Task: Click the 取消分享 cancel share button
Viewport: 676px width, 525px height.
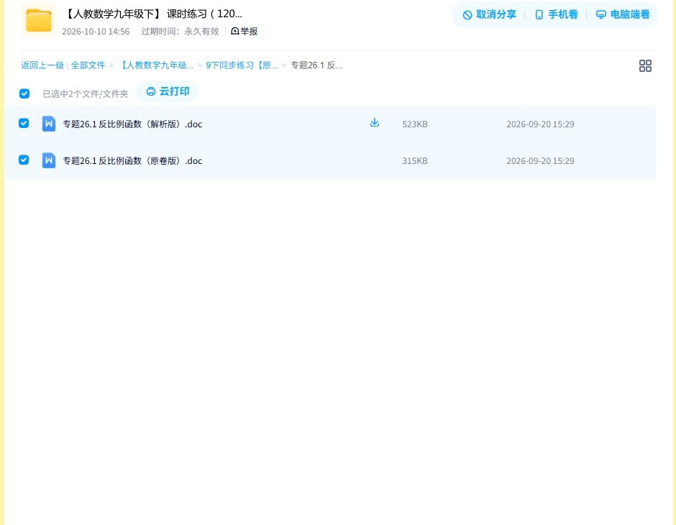Action: click(x=489, y=14)
